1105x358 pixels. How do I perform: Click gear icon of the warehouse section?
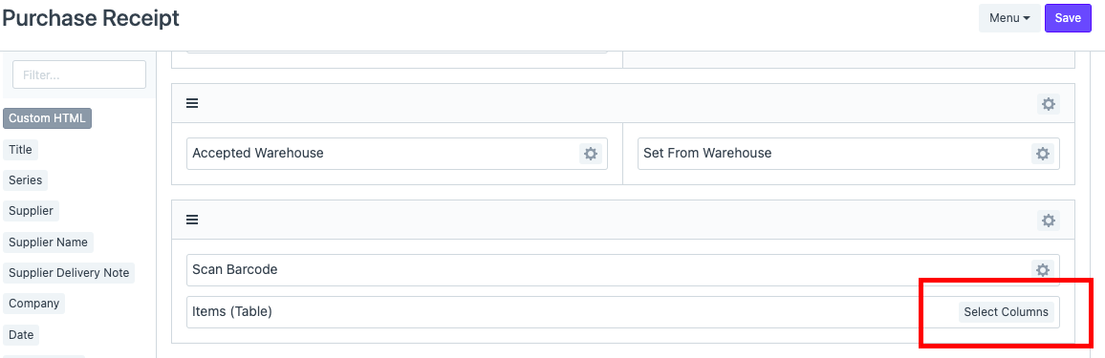1049,104
